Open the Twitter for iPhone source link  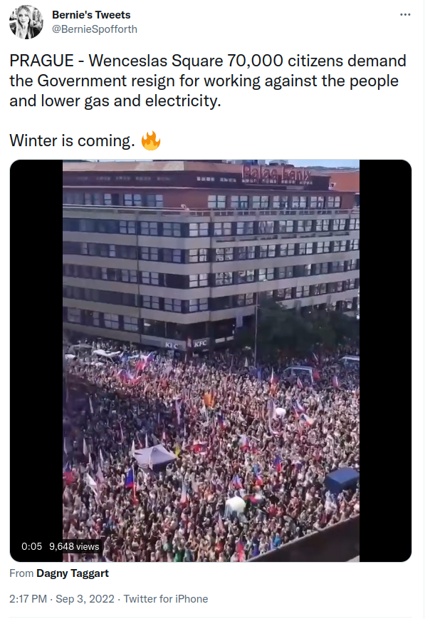coord(166,599)
